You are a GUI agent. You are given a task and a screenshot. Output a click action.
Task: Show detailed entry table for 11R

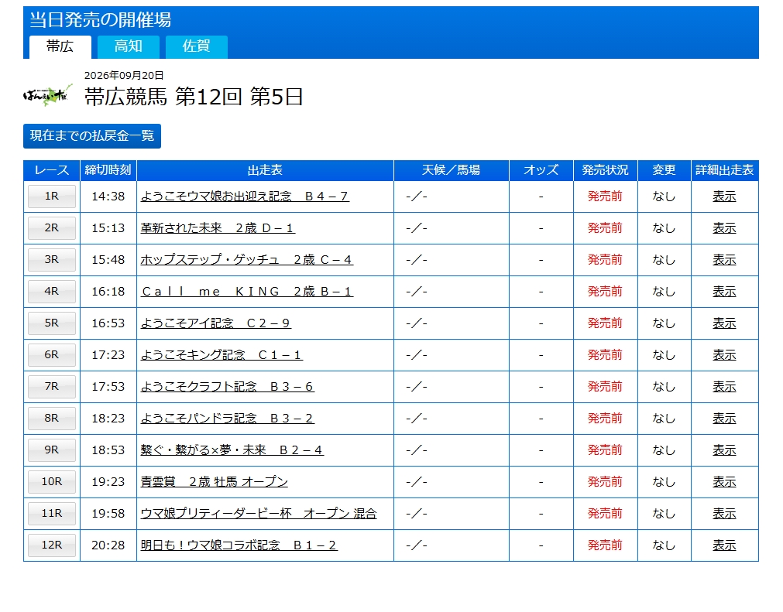pos(724,513)
